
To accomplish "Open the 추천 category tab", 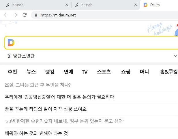I will click(x=12, y=72).
